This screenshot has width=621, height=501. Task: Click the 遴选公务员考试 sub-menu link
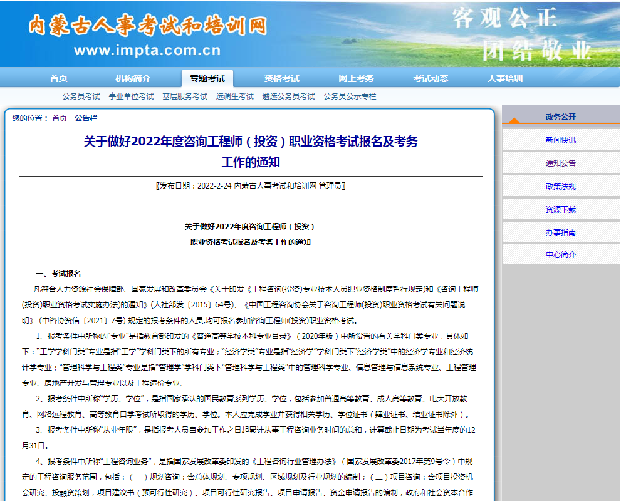289,96
